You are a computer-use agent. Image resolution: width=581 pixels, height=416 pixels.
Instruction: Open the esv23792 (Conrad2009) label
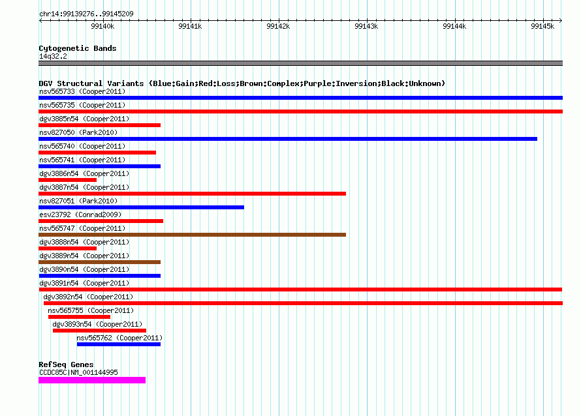point(80,215)
